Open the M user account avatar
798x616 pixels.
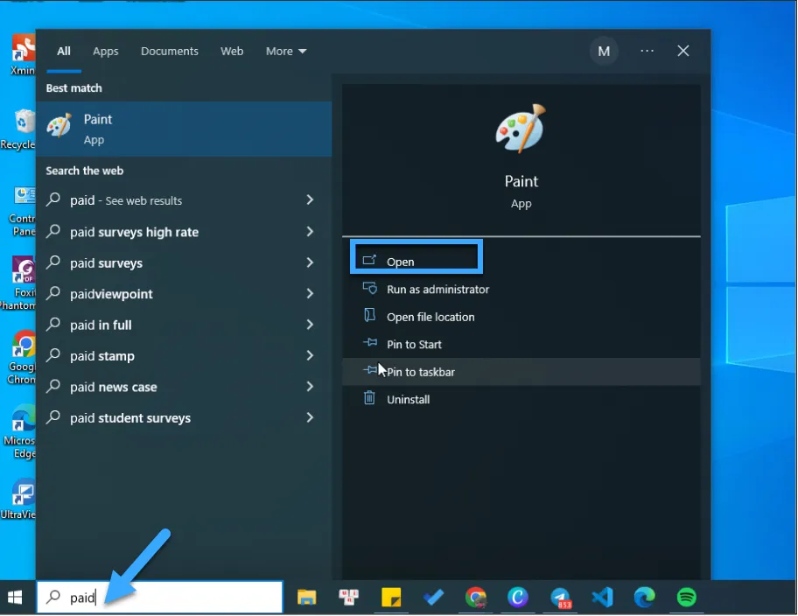[604, 51]
